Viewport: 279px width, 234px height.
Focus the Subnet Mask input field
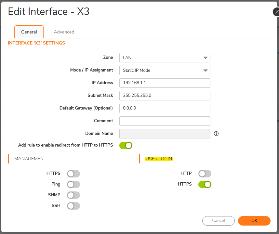click(165, 96)
